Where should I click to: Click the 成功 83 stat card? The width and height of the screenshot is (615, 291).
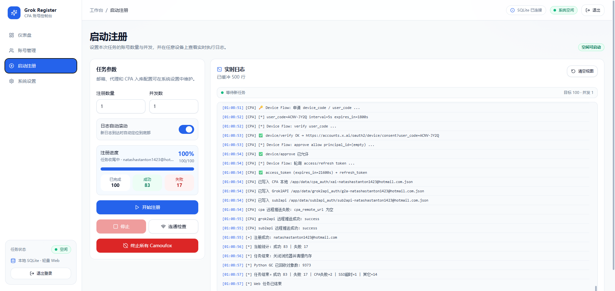tap(147, 183)
